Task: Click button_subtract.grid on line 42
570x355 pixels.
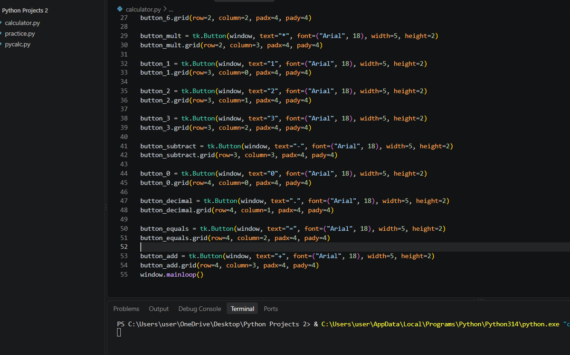Action: point(177,155)
